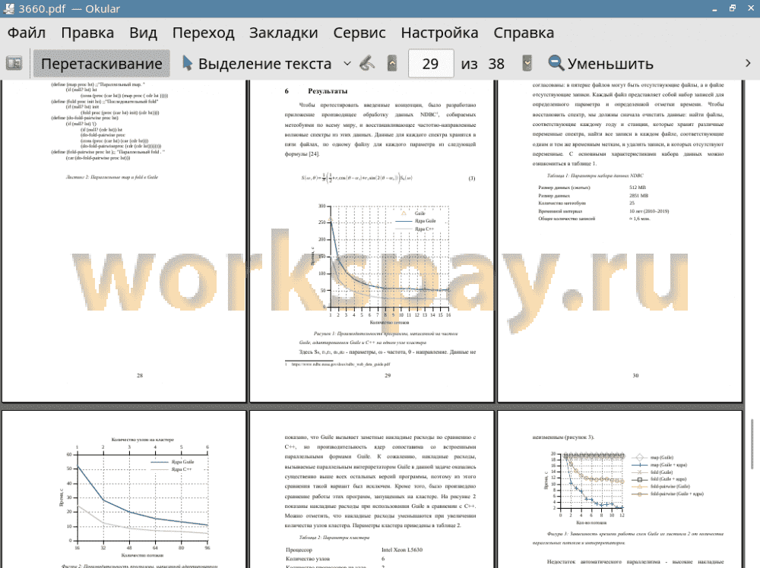Click the 'Количество метеобуев' table row label
The width and height of the screenshot is (760, 568).
[x=562, y=204]
